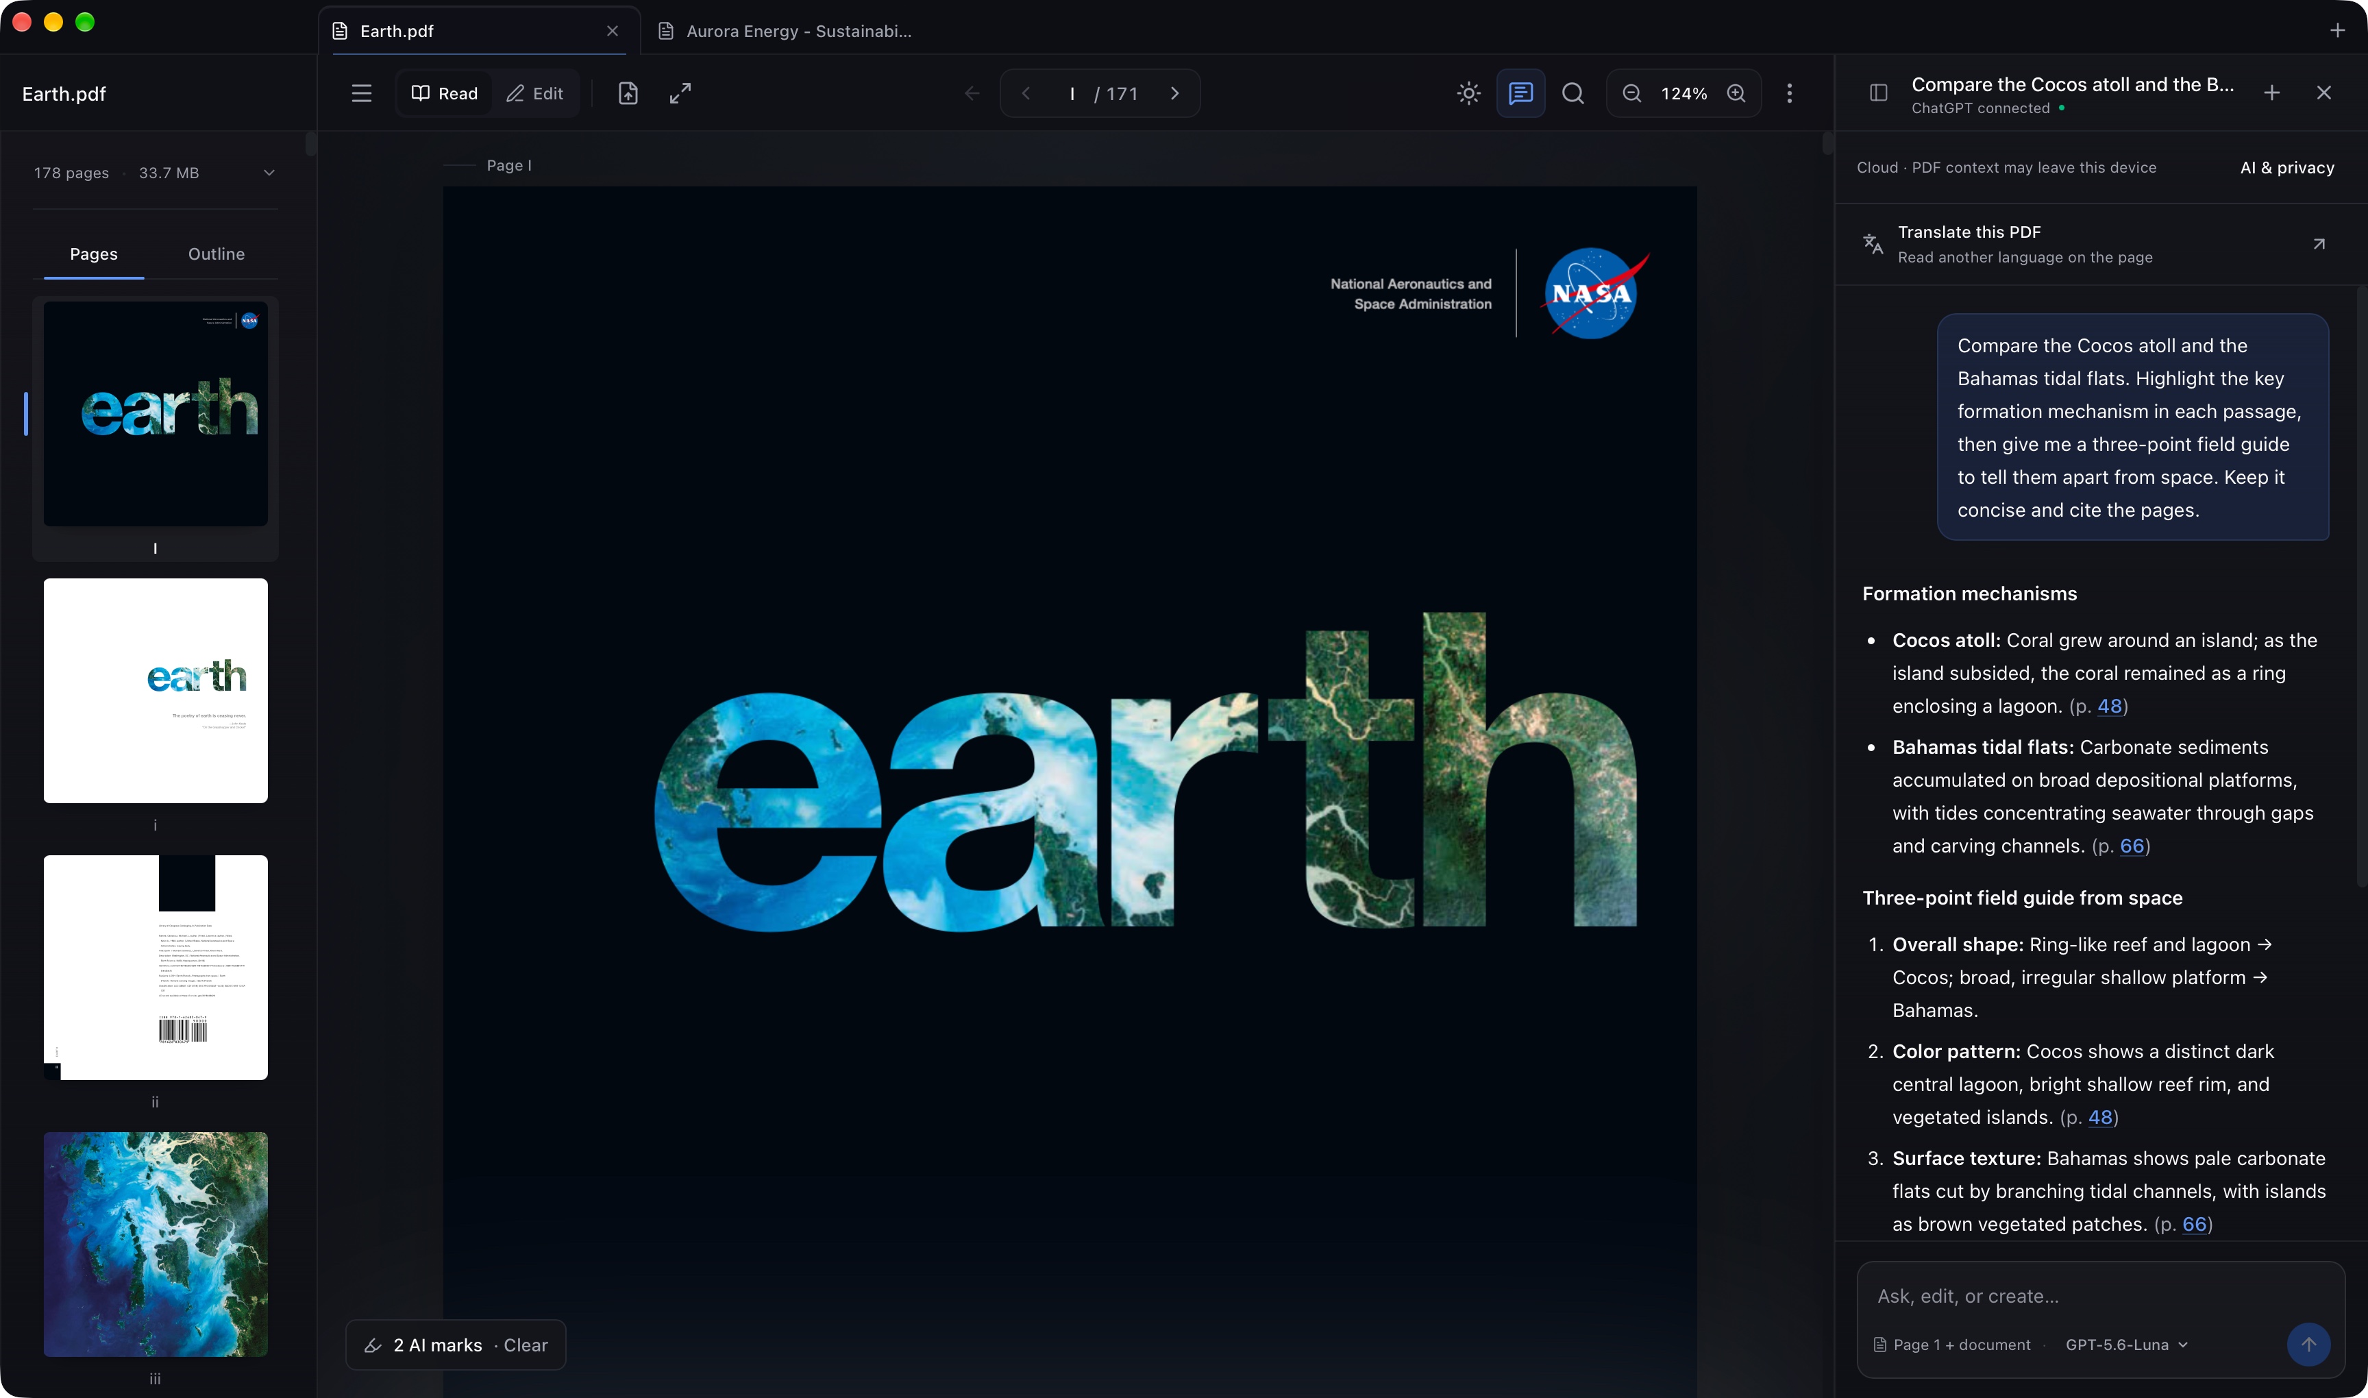This screenshot has width=2368, height=1398.
Task: Open page I thumbnail
Action: [156, 413]
